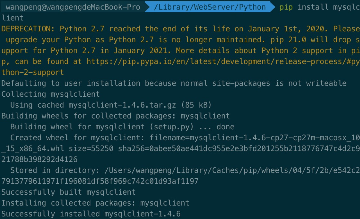
Task: Click 'site-packages is not writeable' text
Action: (279, 83)
